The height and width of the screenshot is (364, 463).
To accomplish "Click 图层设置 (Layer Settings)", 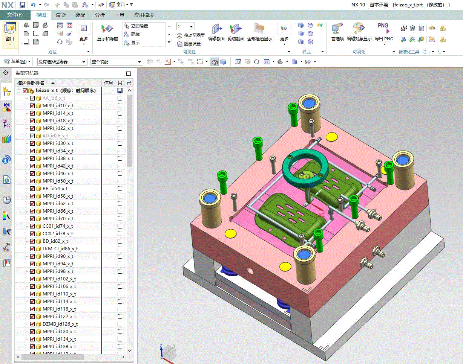I will tap(189, 44).
